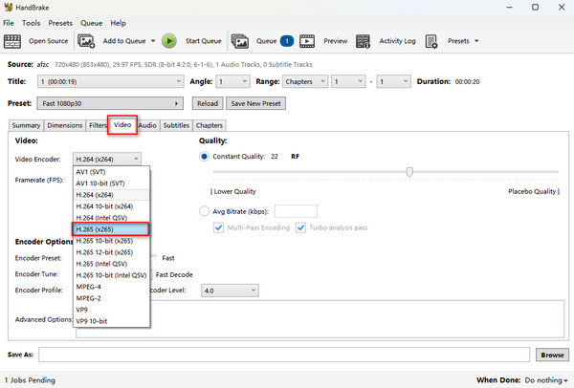
Task: Open the File menu
Action: click(x=9, y=23)
